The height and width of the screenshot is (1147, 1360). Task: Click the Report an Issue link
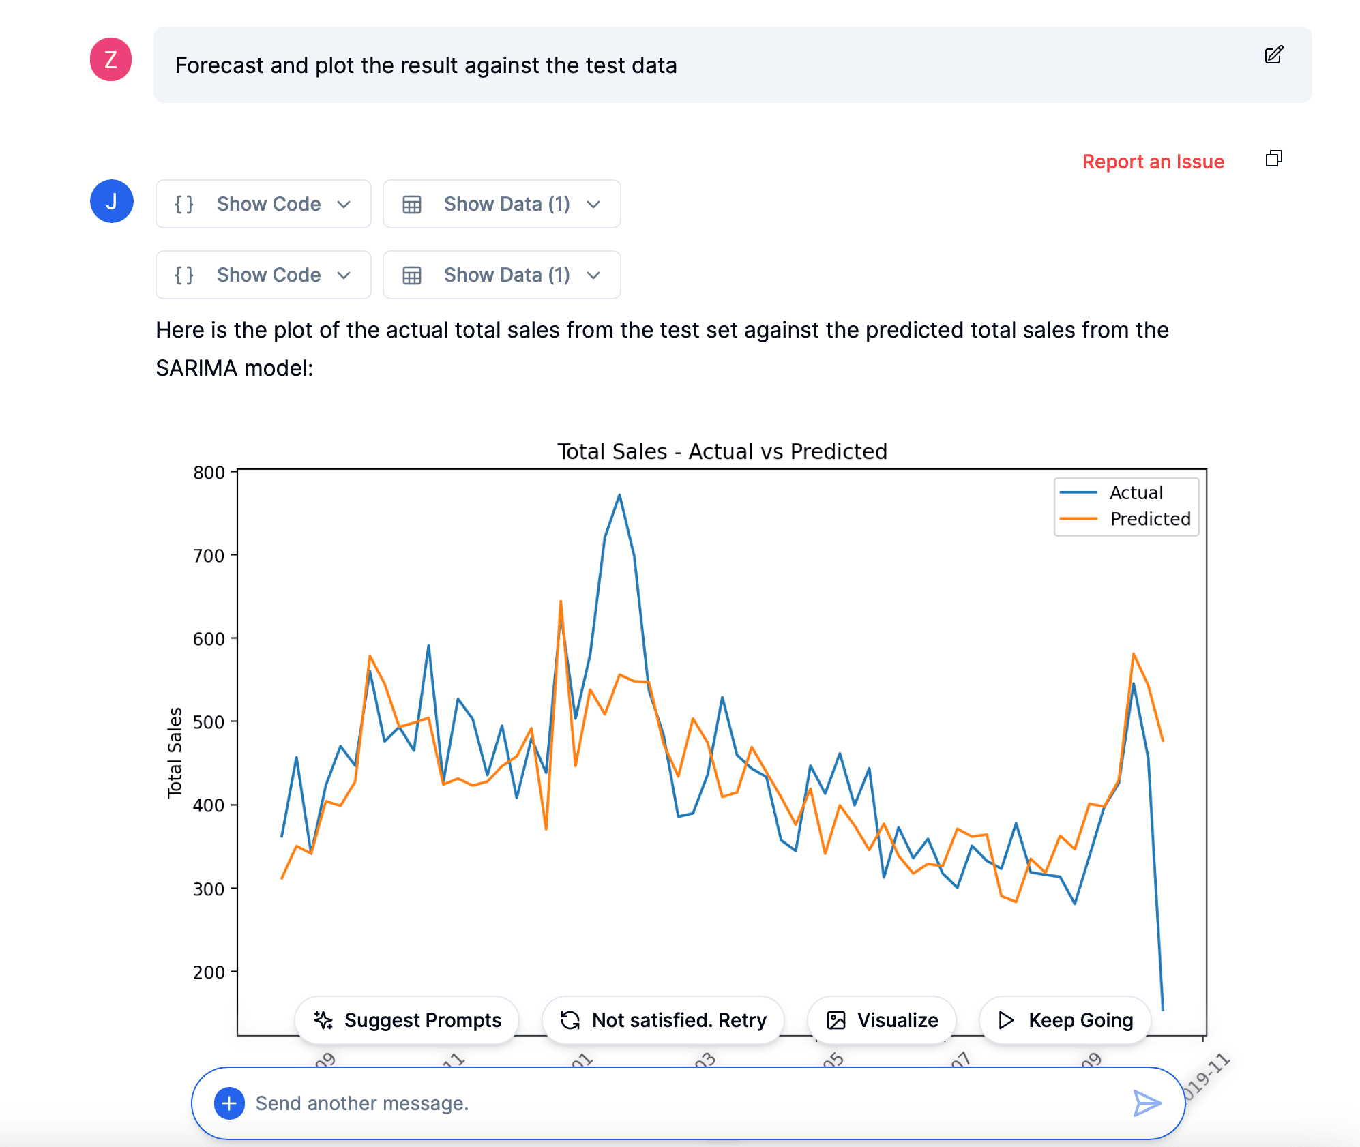pos(1153,162)
